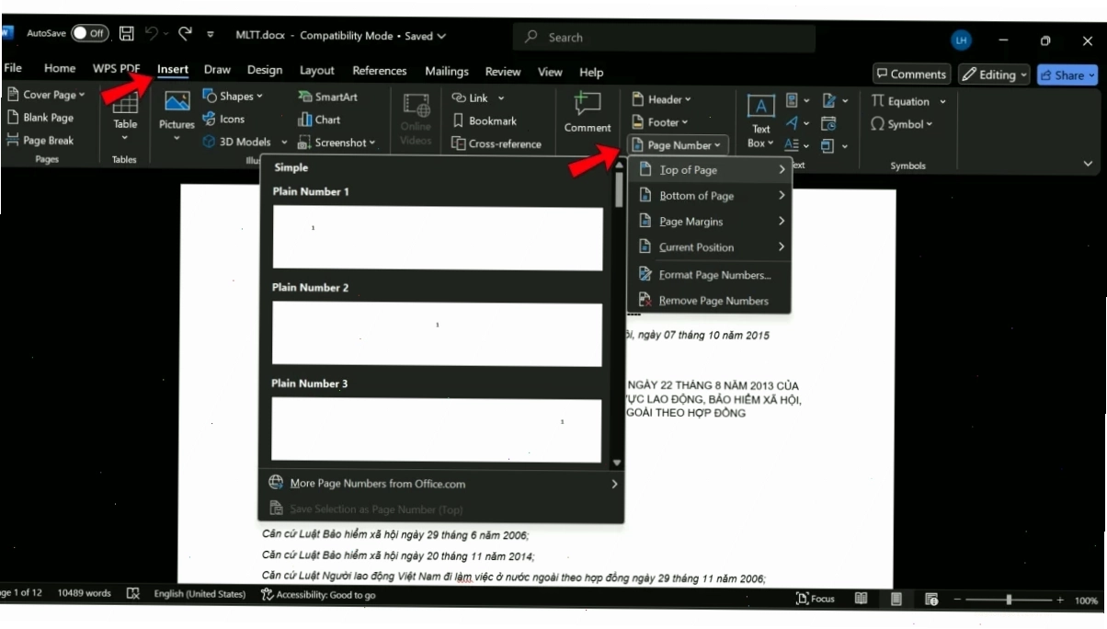Select Page Margins submenu
Viewport: 1107px width, 629px height.
pyautogui.click(x=709, y=222)
